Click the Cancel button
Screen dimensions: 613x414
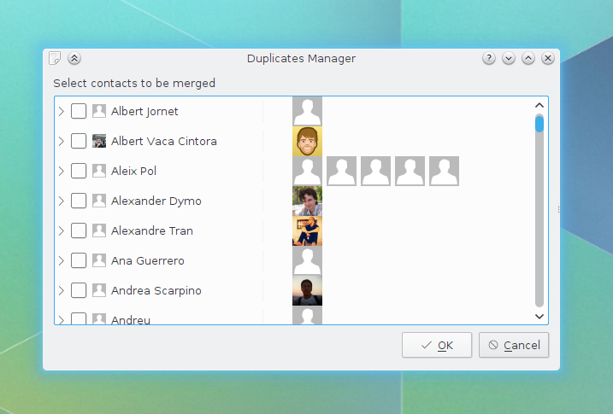514,345
